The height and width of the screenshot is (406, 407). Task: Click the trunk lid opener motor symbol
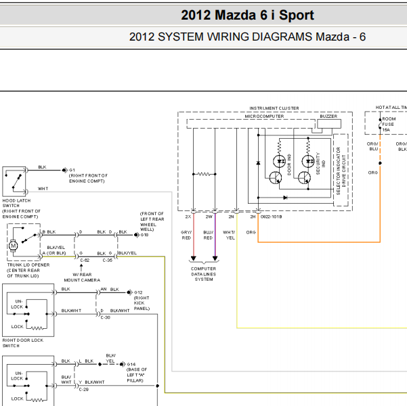[13, 246]
